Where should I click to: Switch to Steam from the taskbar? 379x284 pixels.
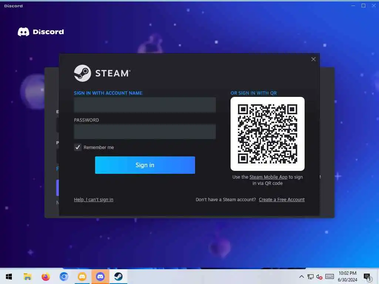tap(118, 277)
